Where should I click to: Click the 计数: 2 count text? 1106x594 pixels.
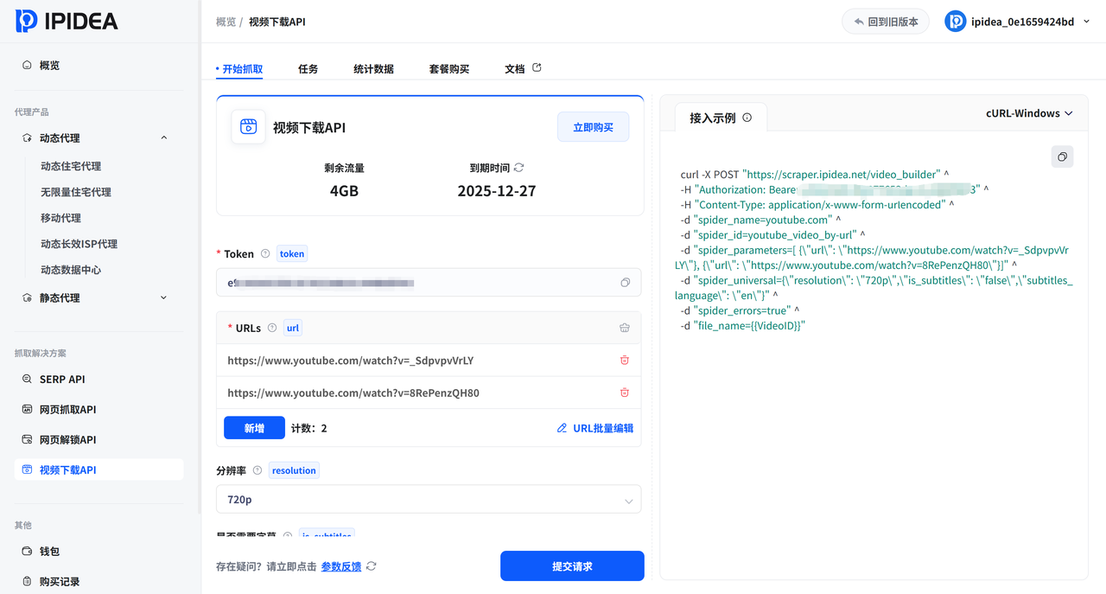pyautogui.click(x=309, y=428)
